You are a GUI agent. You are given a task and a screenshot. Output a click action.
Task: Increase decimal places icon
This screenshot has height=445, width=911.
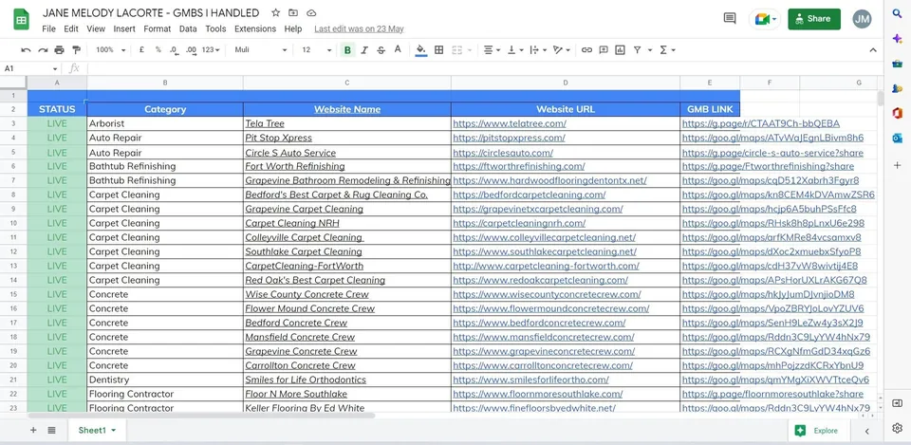click(x=191, y=50)
